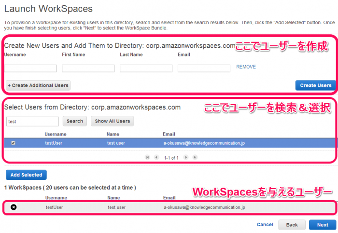Click the Cancel link
Viewport: 338px width, 233px height.
pos(265,225)
